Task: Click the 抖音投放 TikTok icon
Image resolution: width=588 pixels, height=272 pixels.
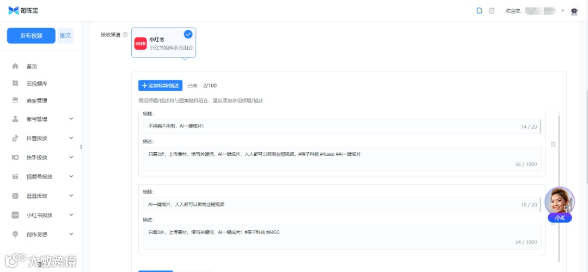Action: point(15,138)
